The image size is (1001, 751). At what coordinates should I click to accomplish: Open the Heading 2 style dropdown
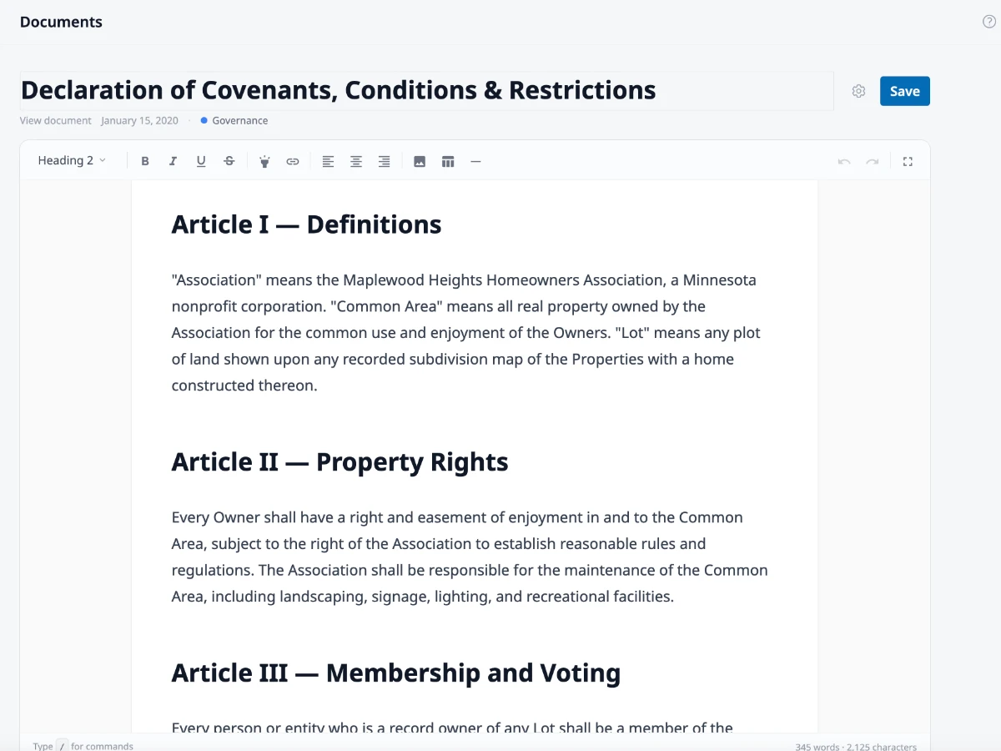(x=72, y=160)
